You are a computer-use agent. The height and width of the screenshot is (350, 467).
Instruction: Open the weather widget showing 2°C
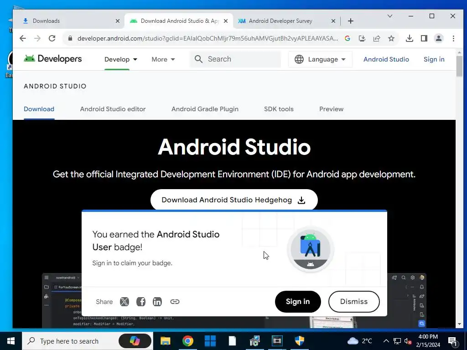(x=359, y=341)
